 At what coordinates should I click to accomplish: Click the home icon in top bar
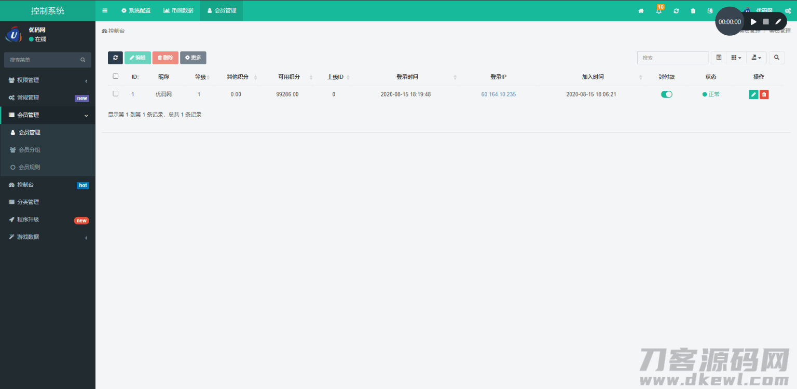[641, 11]
